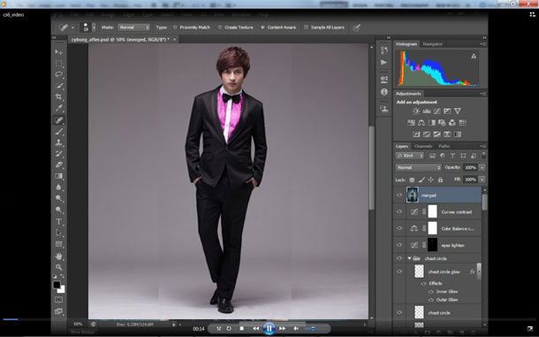Open the layer filter Kind dropdown
The height and width of the screenshot is (337, 539).
[x=410, y=156]
